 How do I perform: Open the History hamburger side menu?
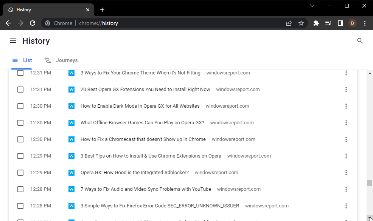point(13,41)
